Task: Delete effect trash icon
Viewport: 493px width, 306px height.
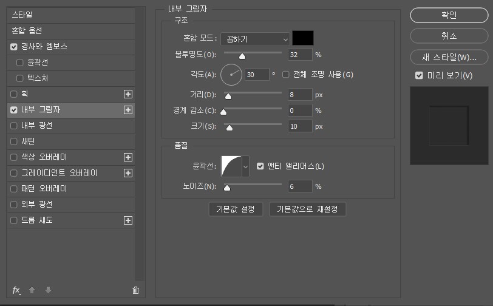Action: pos(135,290)
